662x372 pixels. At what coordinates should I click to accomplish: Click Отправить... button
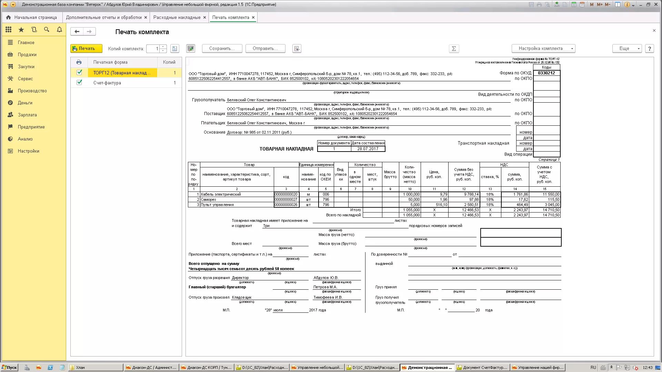[265, 49]
